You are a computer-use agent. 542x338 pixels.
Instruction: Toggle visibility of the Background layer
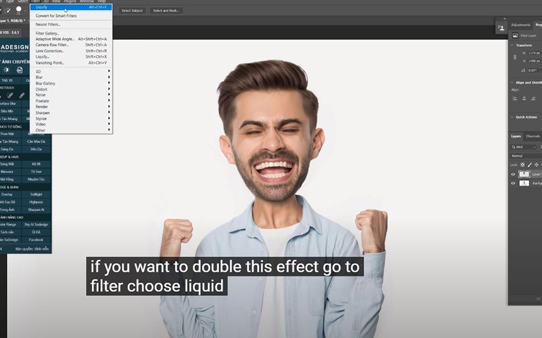point(513,184)
